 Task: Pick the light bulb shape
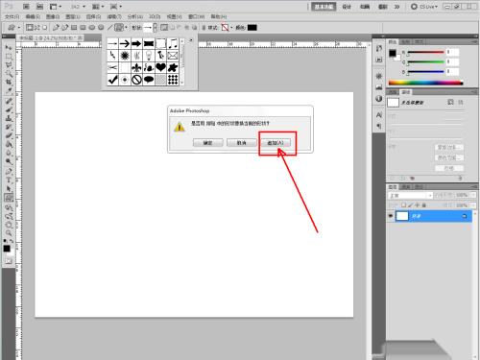pos(149,56)
